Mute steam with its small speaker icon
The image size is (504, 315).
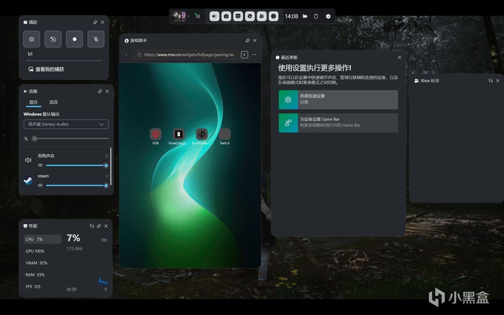[40, 185]
